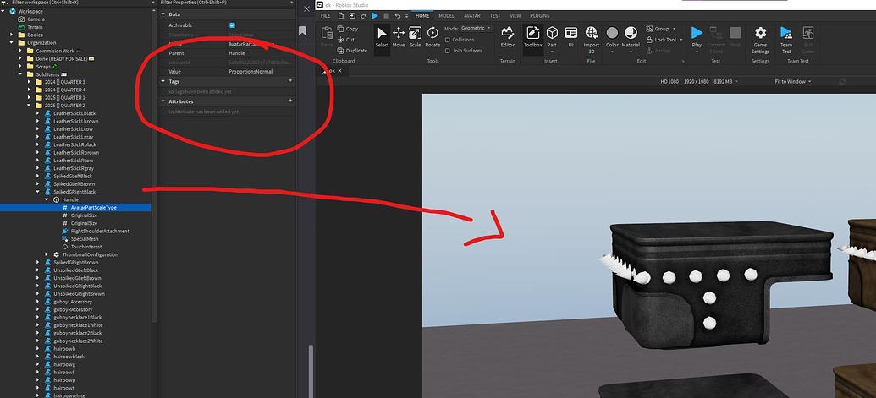Enable the Collisions checkbox
This screenshot has width=876, height=398.
pyautogui.click(x=448, y=40)
